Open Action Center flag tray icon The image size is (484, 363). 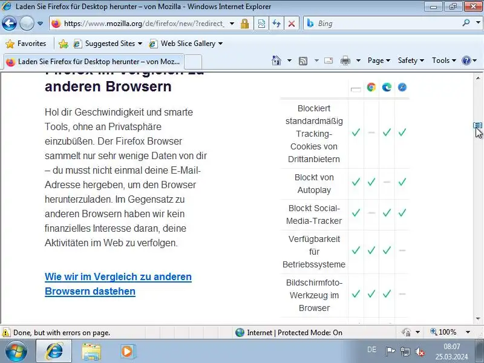[x=390, y=352]
